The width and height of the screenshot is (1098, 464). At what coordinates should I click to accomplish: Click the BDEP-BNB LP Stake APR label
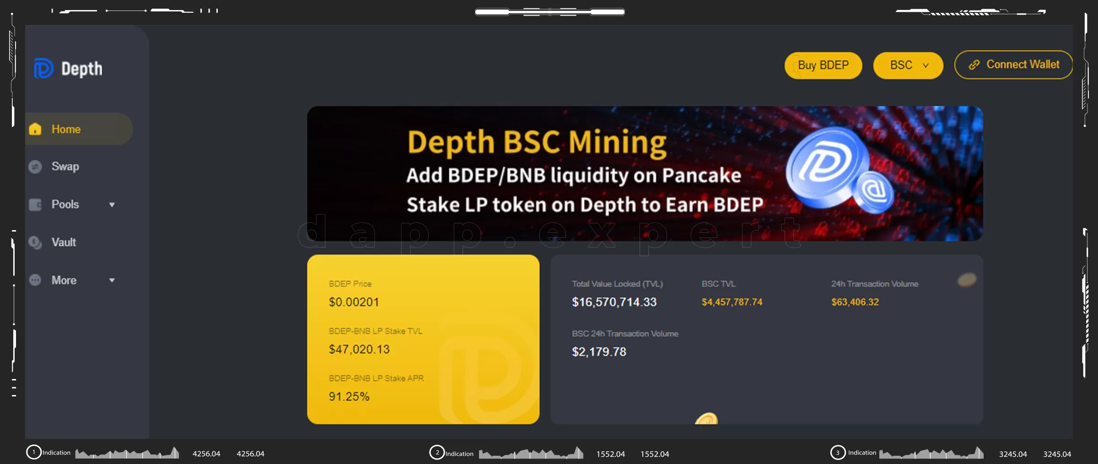click(x=376, y=378)
